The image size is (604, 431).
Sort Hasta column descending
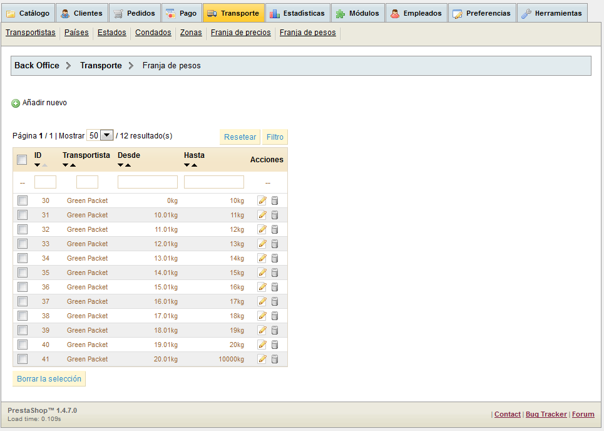(x=187, y=165)
